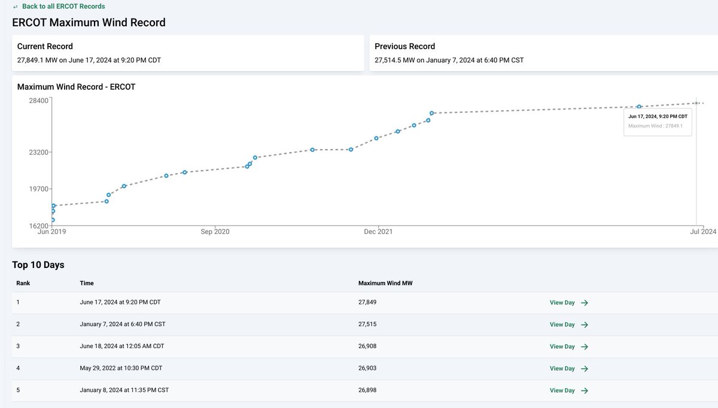Click January 8, 2024 at 11:35 PM CST cell
This screenshot has width=718, height=408.
124,390
